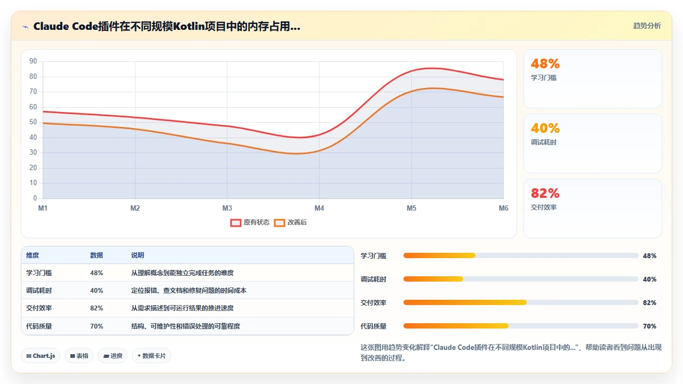
Task: Click the M3 x-axis label
Action: pos(227,208)
